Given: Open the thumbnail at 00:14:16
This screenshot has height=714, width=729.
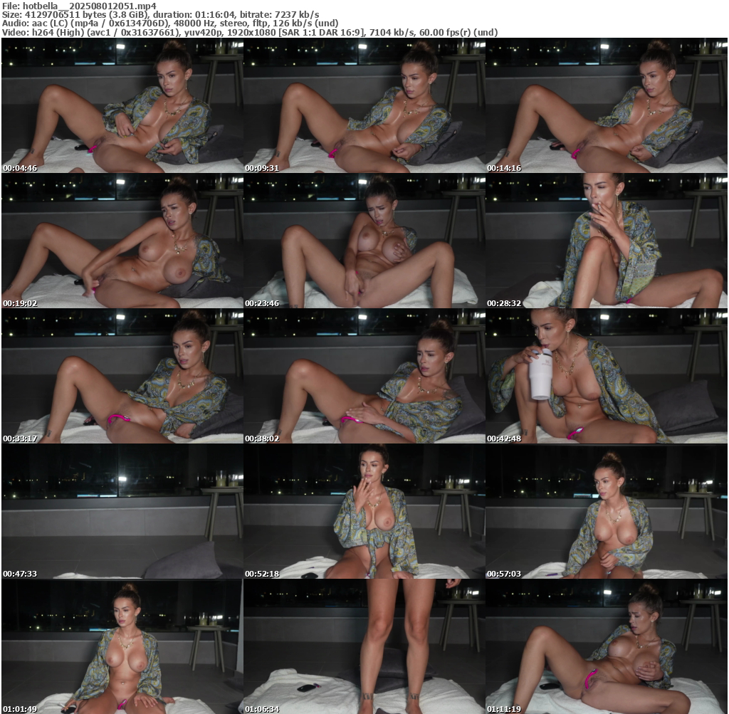Looking at the screenshot, I should point(606,105).
